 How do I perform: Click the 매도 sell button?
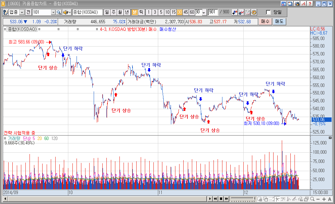(x=279, y=22)
